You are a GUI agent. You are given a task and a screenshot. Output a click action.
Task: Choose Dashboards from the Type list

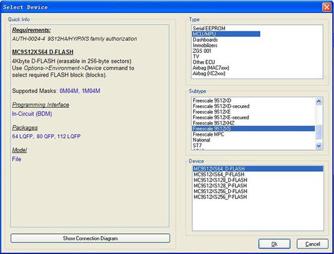(x=205, y=40)
